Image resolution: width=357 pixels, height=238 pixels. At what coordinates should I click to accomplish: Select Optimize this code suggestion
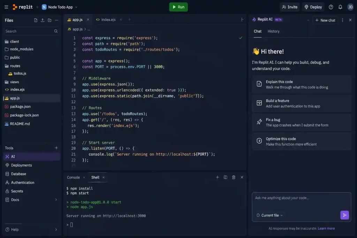click(x=302, y=141)
